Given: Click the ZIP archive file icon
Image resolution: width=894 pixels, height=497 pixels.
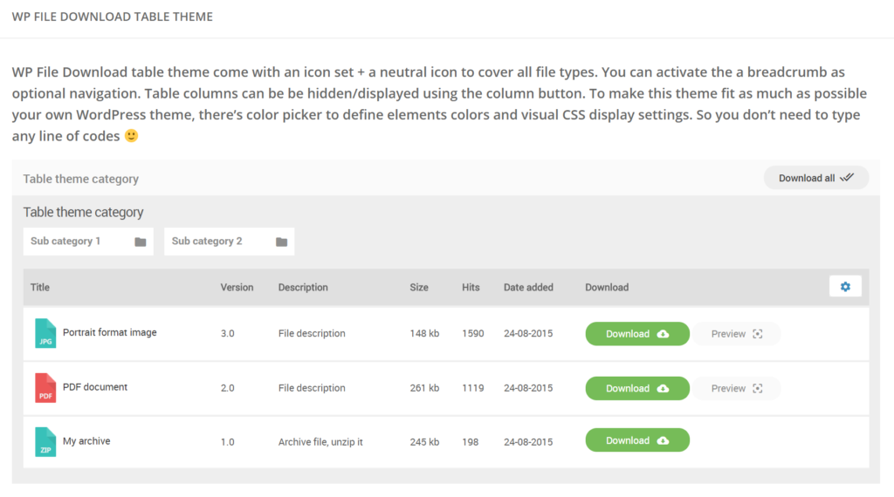Looking at the screenshot, I should coord(45,442).
